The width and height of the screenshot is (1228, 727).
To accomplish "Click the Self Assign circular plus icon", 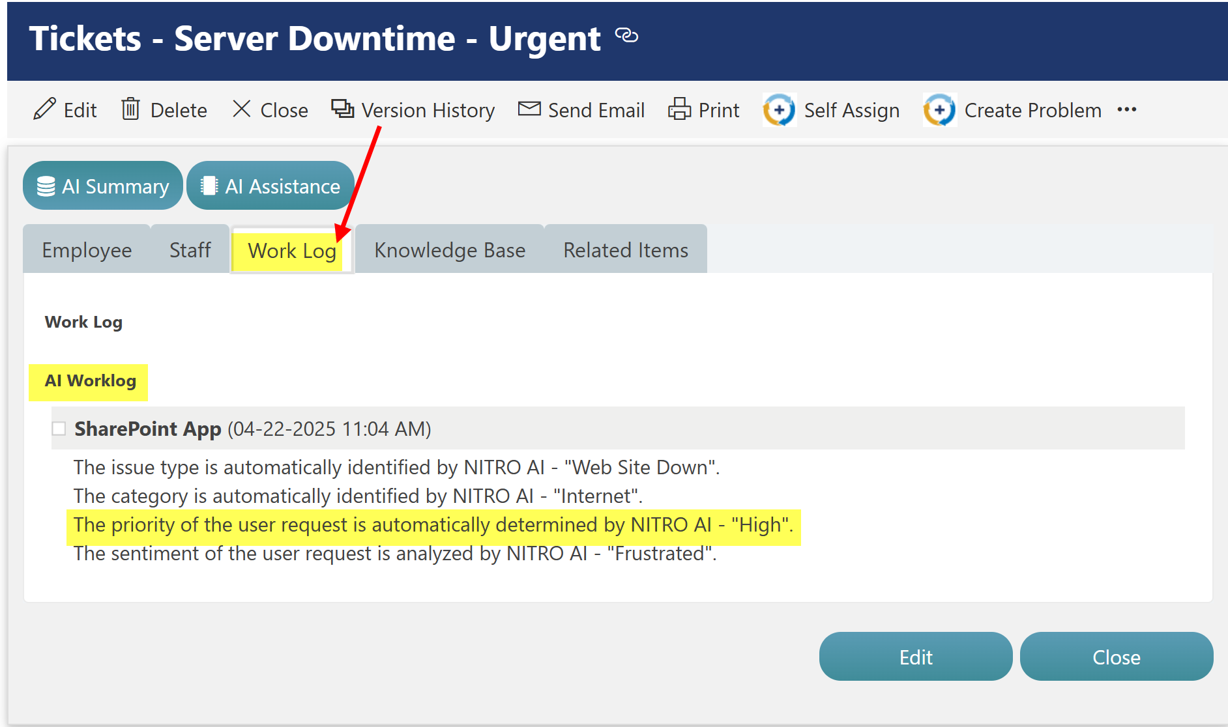I will (x=779, y=110).
